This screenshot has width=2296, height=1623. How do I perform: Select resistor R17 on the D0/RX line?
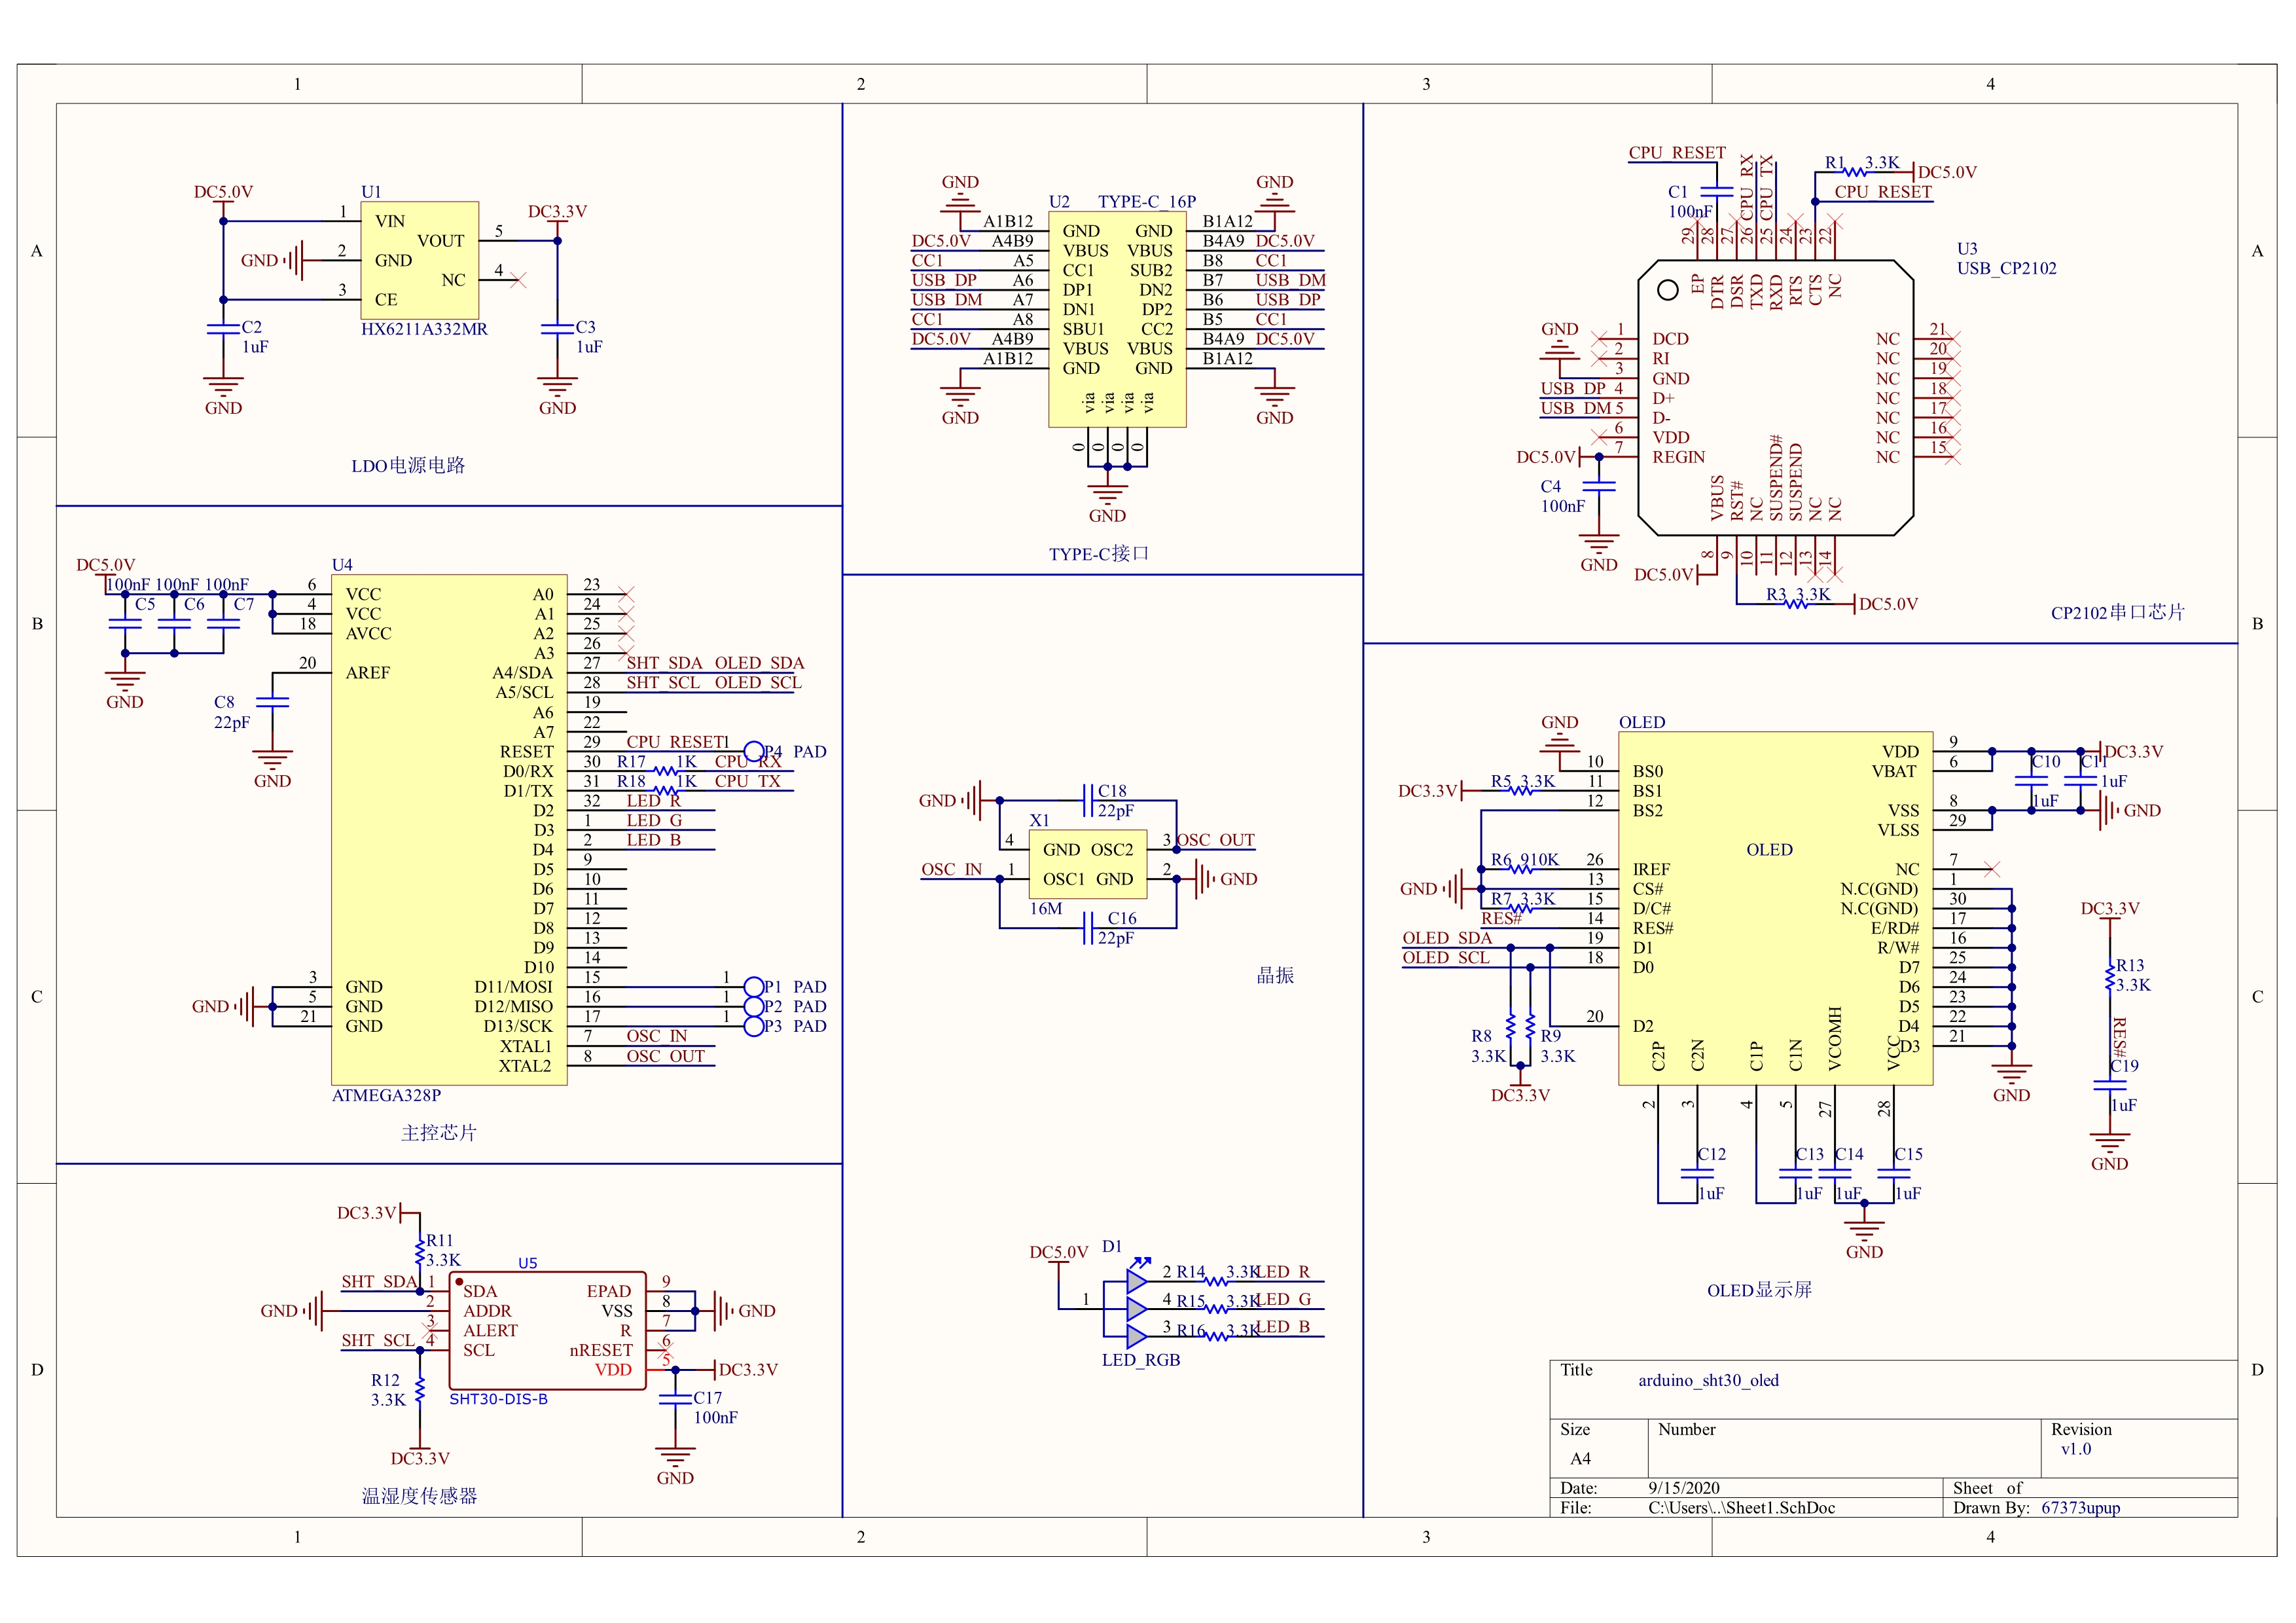[664, 771]
